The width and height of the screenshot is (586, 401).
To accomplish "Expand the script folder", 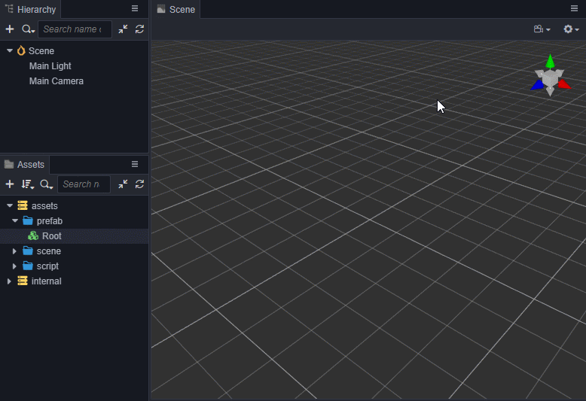I will click(14, 266).
